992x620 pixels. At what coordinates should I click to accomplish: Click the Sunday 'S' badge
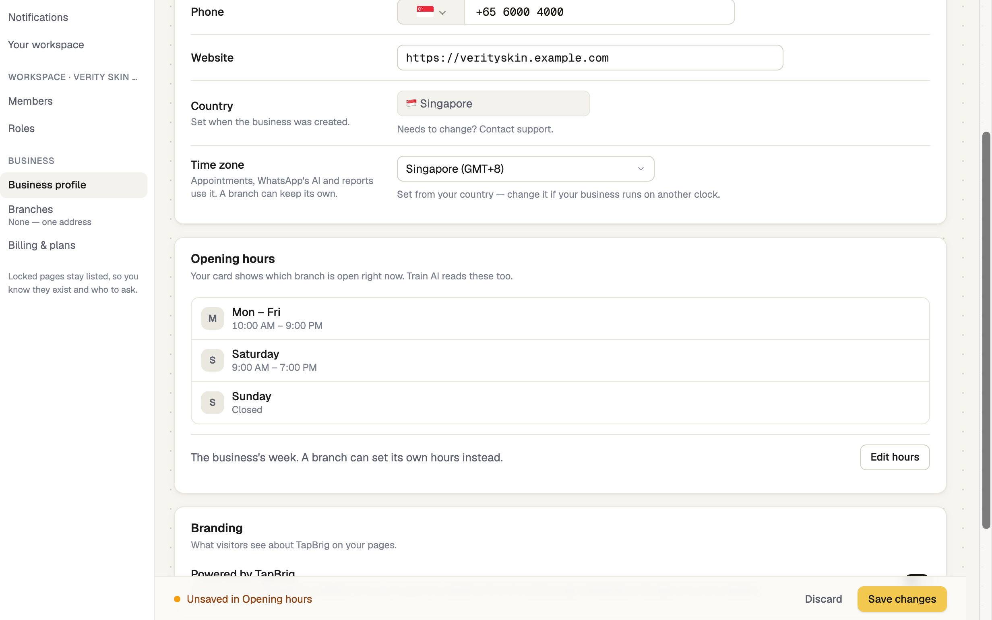(x=212, y=403)
